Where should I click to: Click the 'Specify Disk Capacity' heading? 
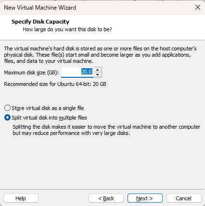click(x=40, y=22)
